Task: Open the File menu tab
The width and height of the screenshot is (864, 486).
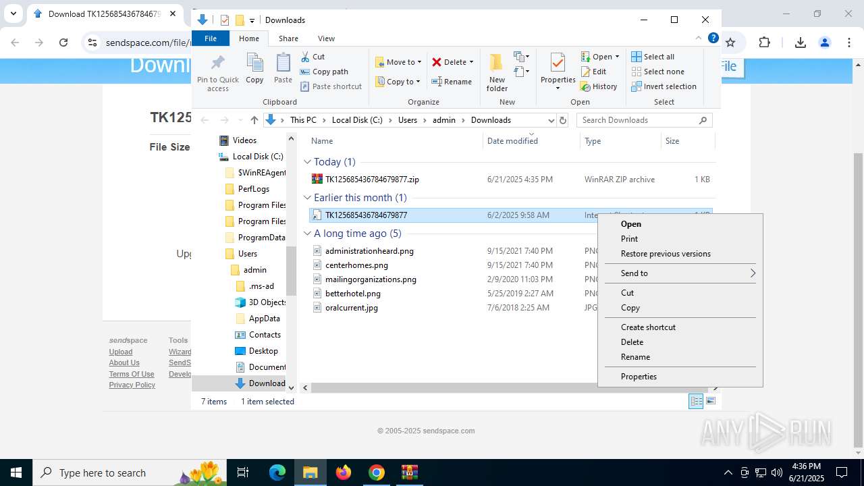Action: [211, 38]
